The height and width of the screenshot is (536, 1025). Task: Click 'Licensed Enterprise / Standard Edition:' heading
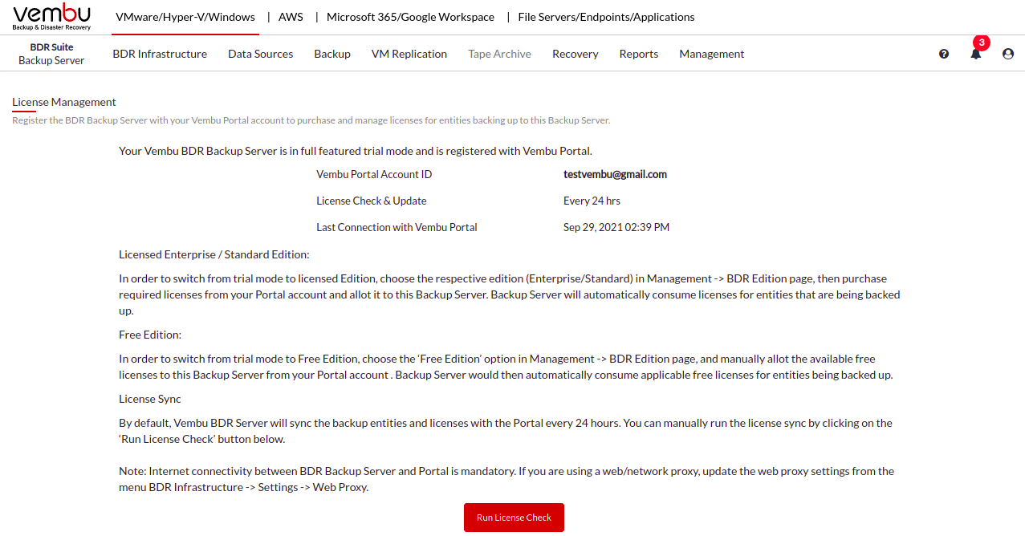(x=214, y=254)
